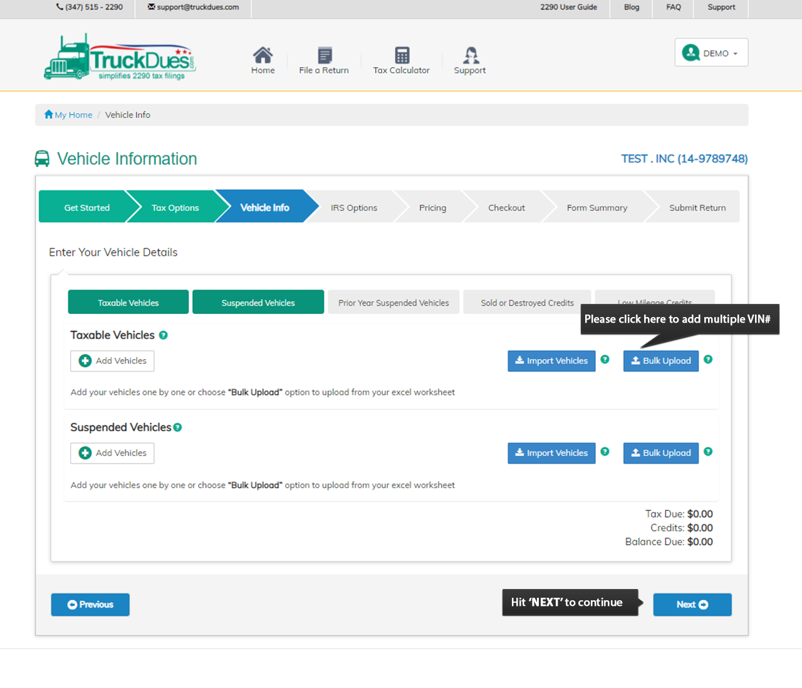Select the Sold or Destroyed Credits tab
The image size is (802, 688).
pos(527,303)
